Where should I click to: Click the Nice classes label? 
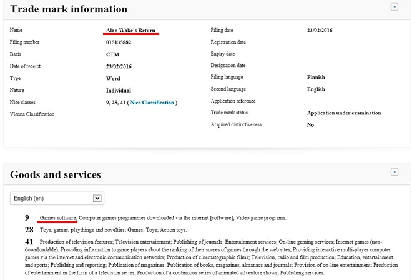pyautogui.click(x=22, y=102)
